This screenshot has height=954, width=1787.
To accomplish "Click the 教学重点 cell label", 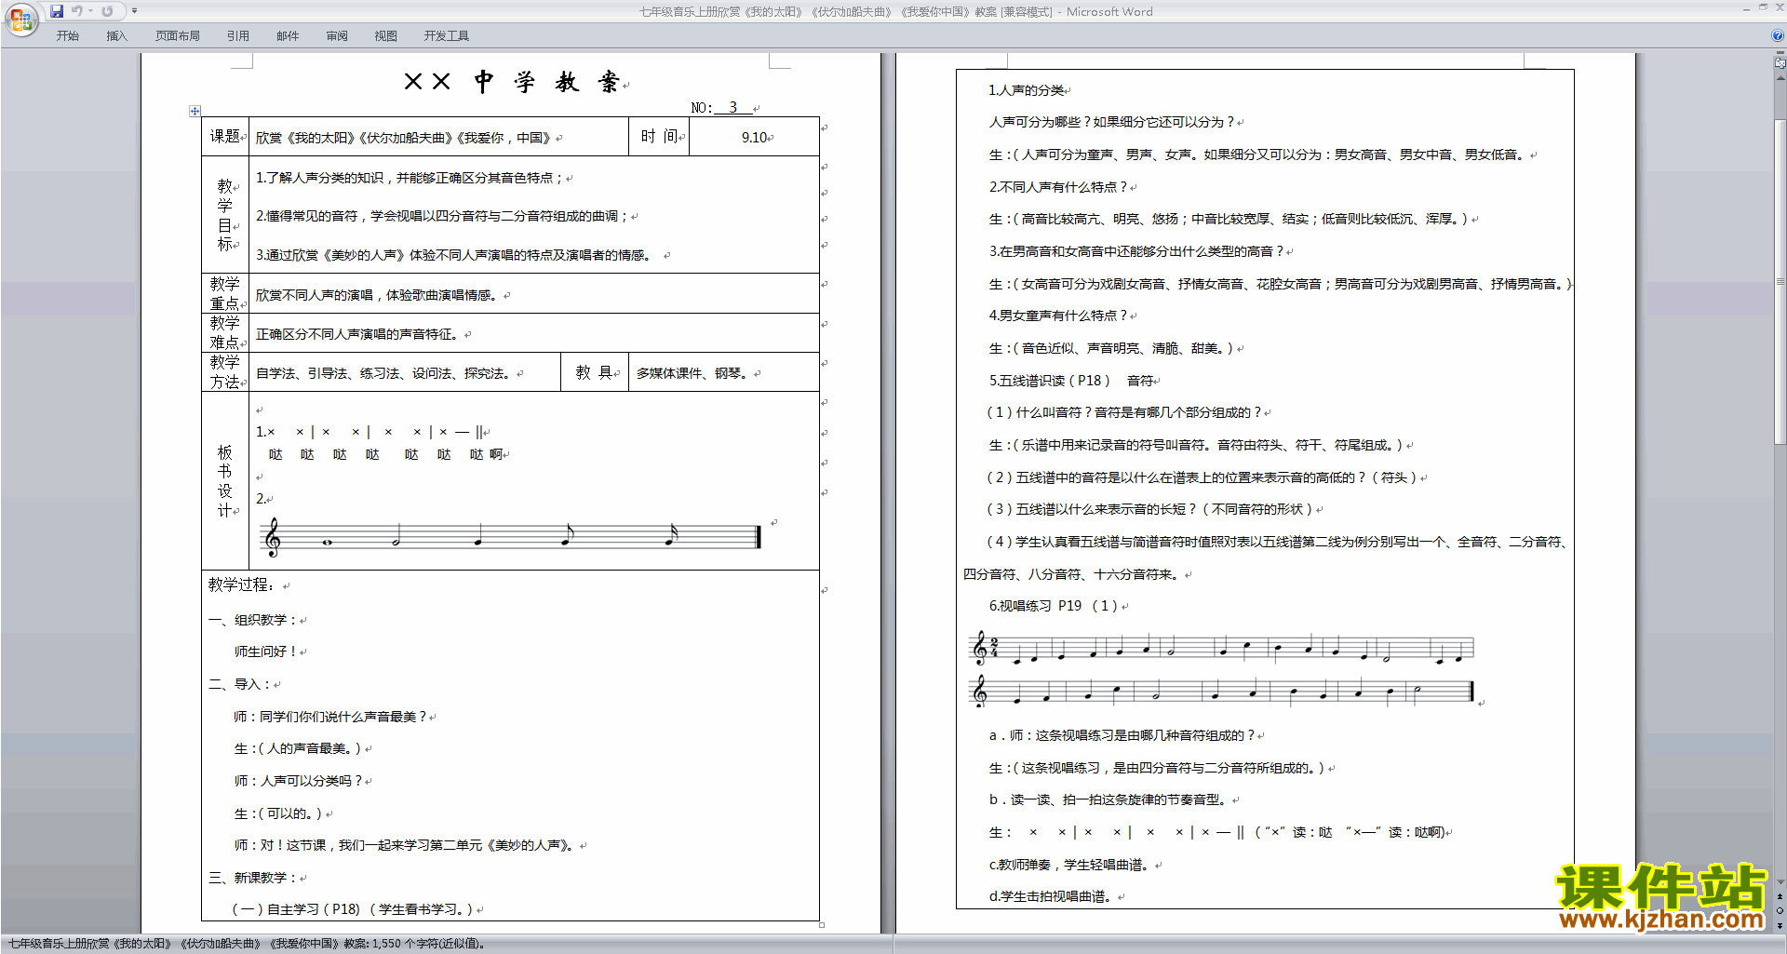I will pos(225,293).
